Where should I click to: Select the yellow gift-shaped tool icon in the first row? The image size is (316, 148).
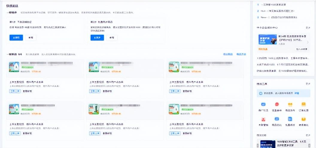[x=290, y=105]
